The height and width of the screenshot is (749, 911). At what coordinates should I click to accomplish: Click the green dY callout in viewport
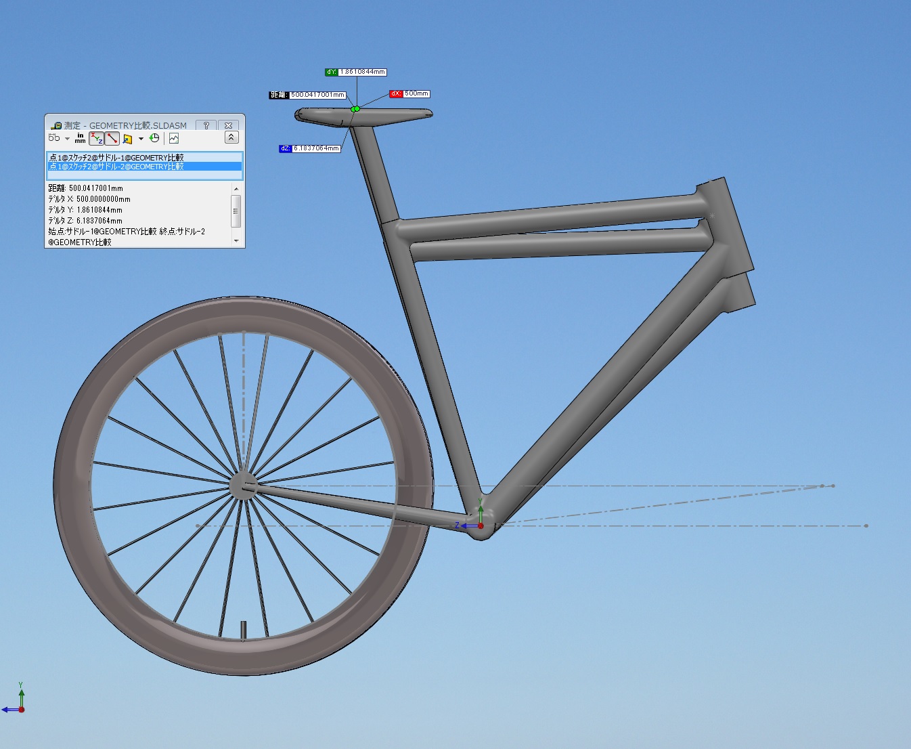[356, 72]
